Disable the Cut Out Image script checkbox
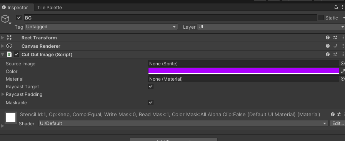Screen dimensions: 345x141 point(17,54)
